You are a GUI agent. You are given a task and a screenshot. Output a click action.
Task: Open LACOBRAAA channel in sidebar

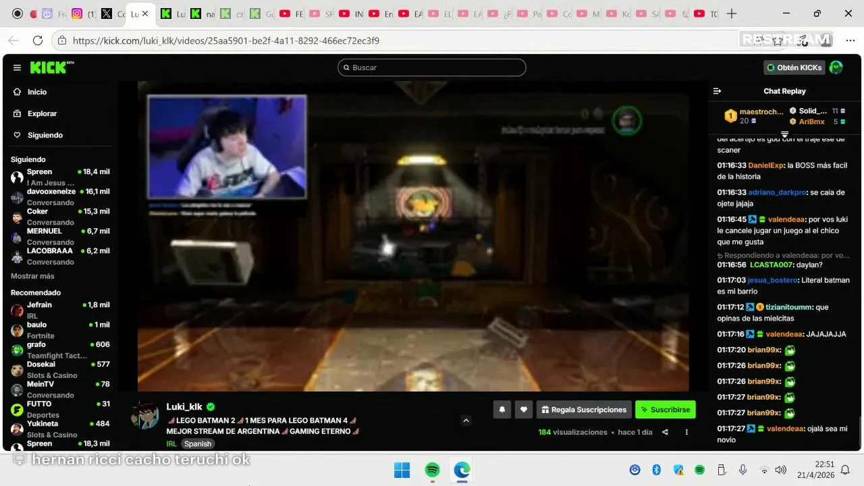click(x=59, y=256)
